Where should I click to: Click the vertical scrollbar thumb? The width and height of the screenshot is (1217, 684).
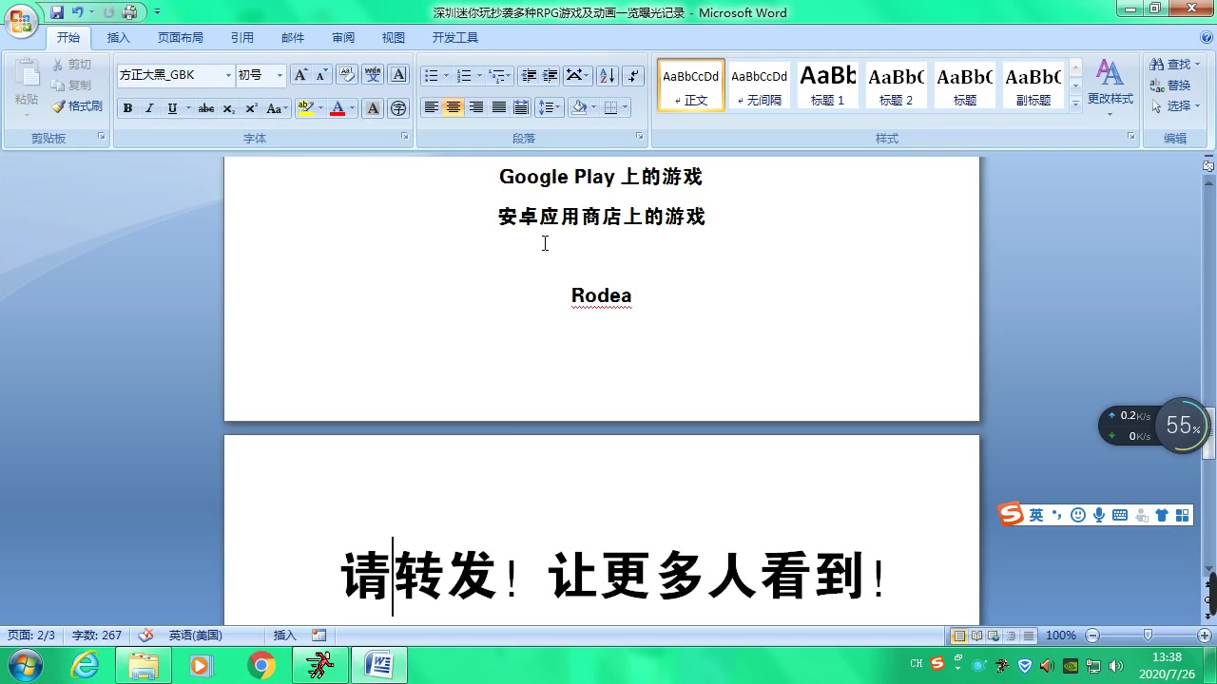click(1208, 435)
